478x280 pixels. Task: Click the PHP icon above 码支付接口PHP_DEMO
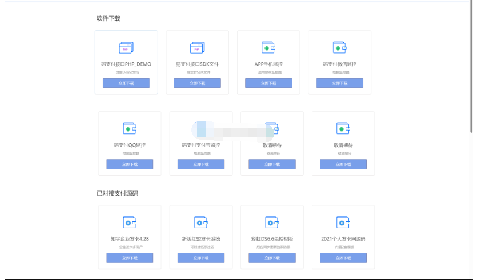126,47
